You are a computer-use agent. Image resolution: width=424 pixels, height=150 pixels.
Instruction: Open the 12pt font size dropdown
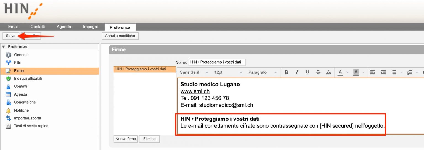point(228,72)
